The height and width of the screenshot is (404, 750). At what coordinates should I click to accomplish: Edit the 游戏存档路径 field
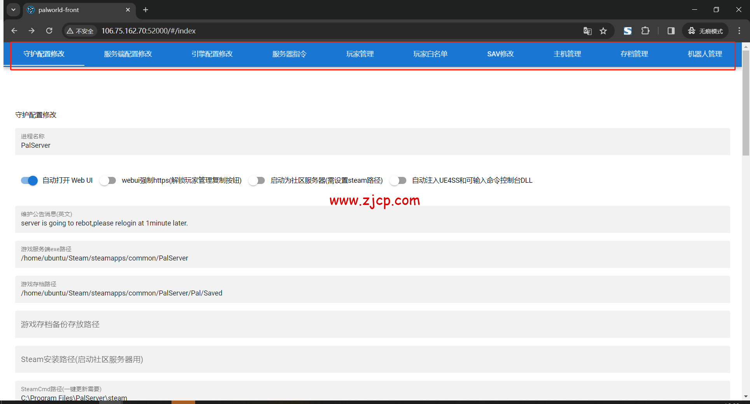point(372,289)
